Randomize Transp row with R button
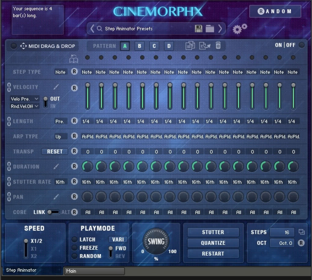The width and height of the screenshot is (312, 280). tap(74, 151)
